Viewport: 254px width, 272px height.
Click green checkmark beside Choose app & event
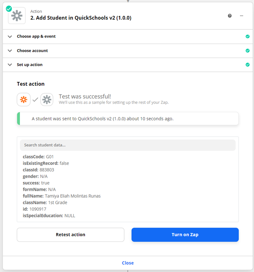pos(247,36)
